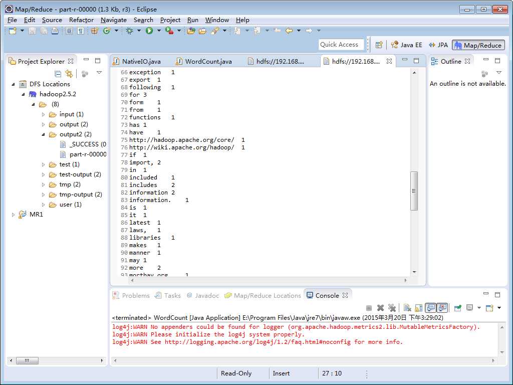
Task: Open the Map/Reduce Locations view tab
Action: pyautogui.click(x=263, y=296)
